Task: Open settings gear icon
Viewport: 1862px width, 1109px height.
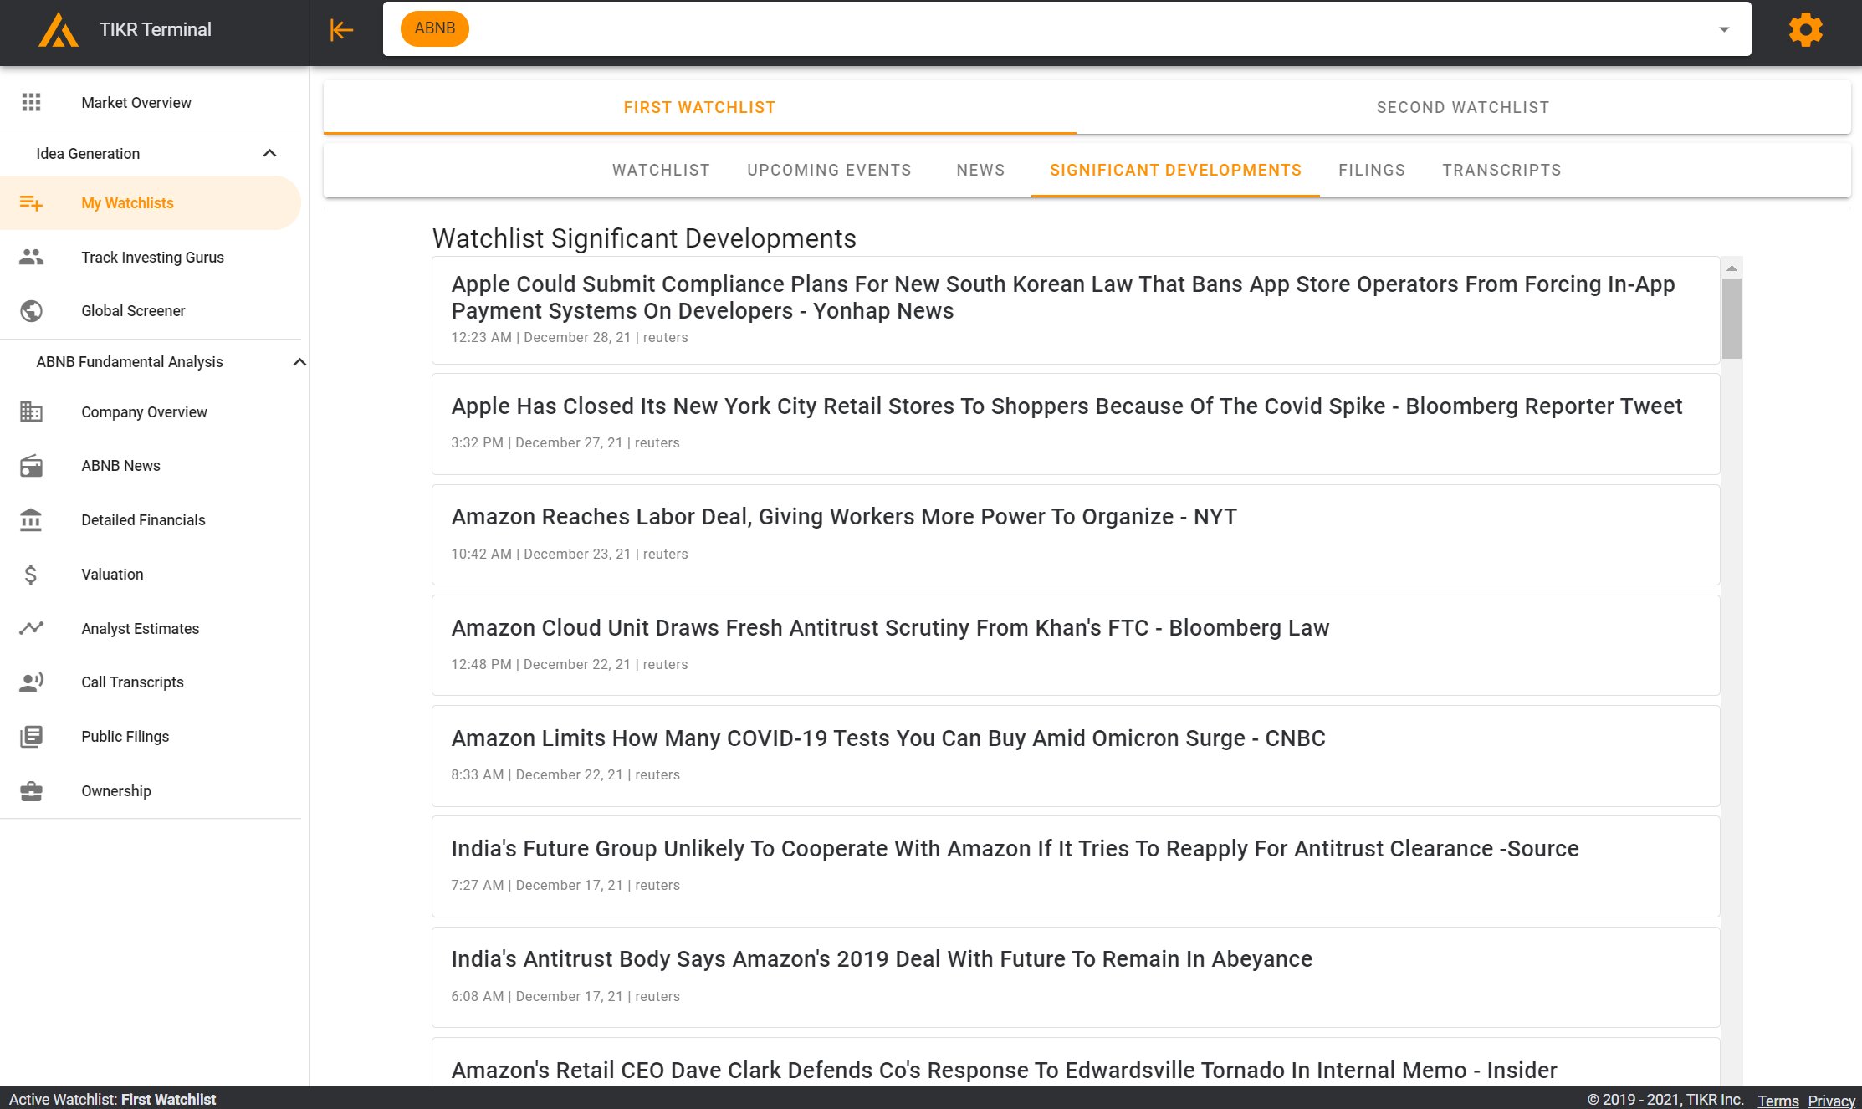Action: pyautogui.click(x=1805, y=30)
